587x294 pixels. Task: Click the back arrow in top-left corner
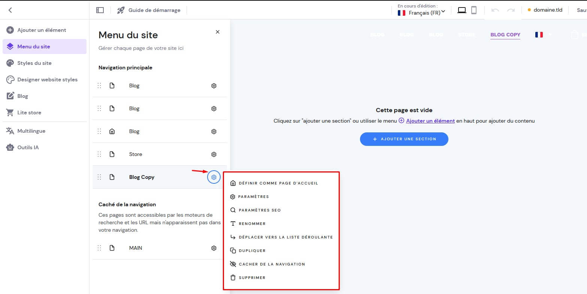(x=10, y=10)
